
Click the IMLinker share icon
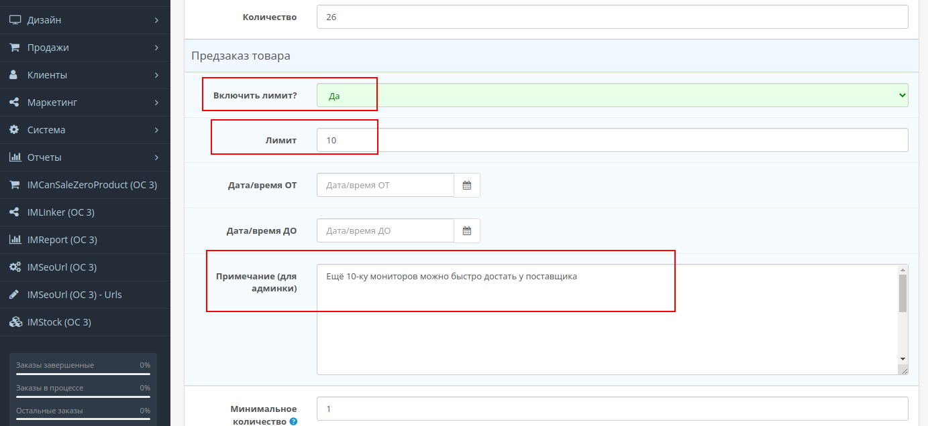coord(14,212)
